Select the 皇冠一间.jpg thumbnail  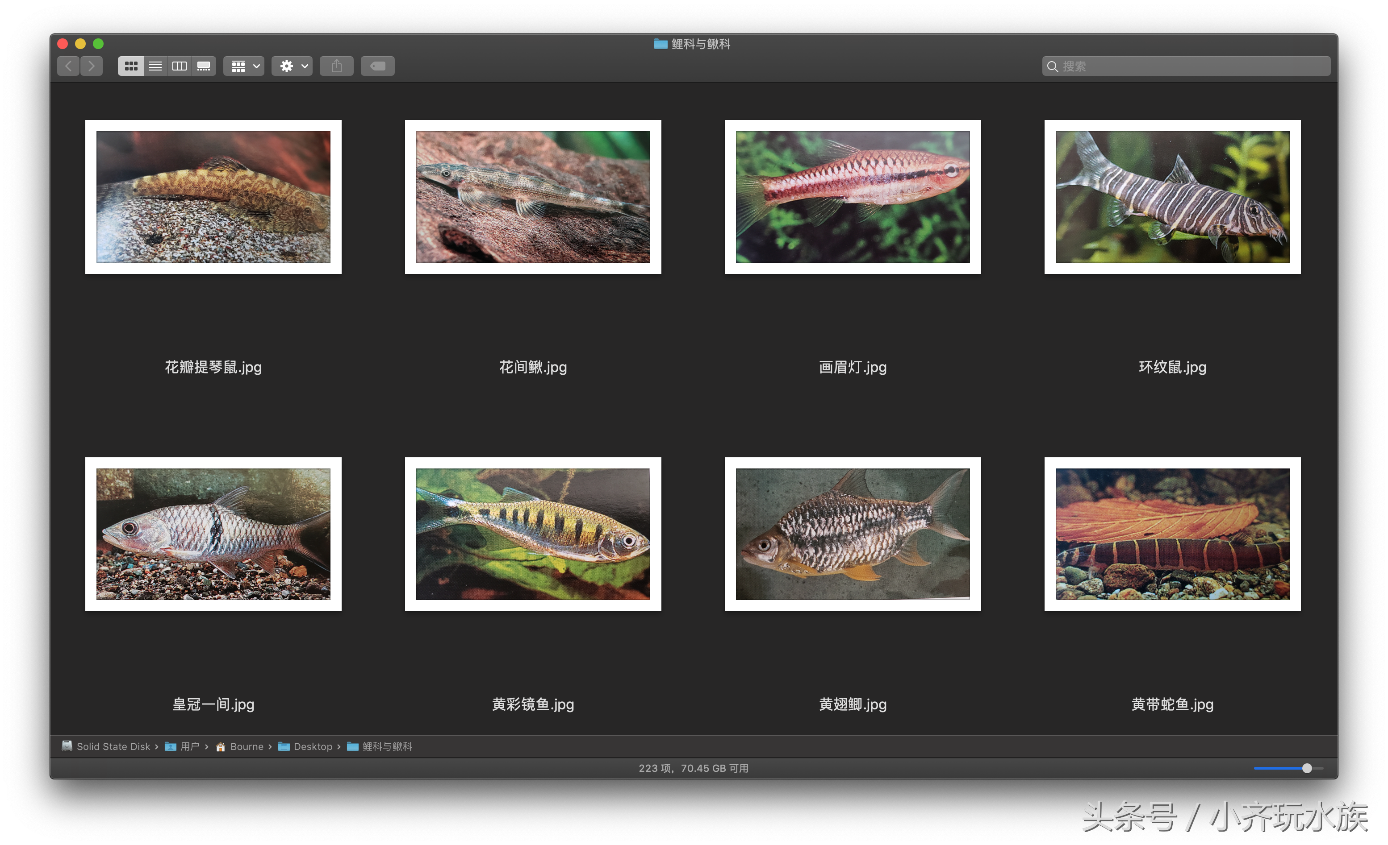click(x=213, y=534)
